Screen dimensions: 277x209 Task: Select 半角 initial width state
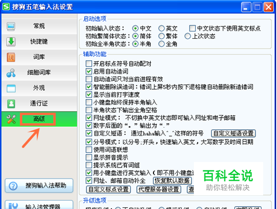[135, 44]
